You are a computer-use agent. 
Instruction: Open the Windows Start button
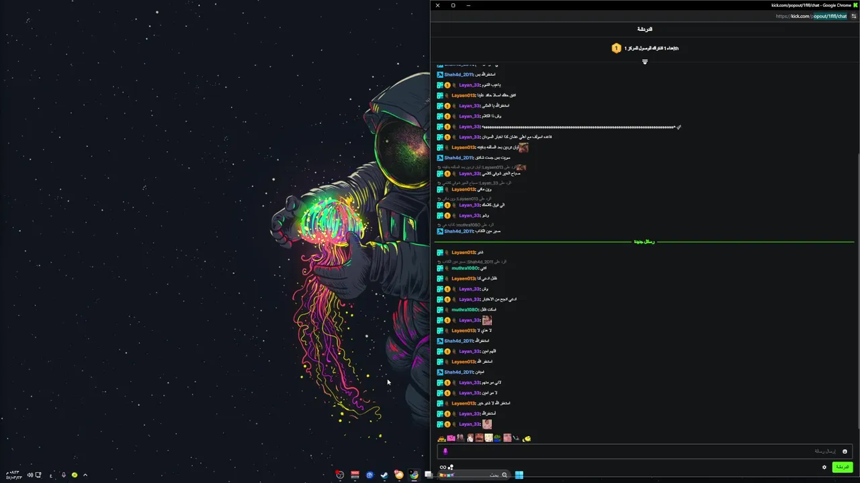[519, 475]
